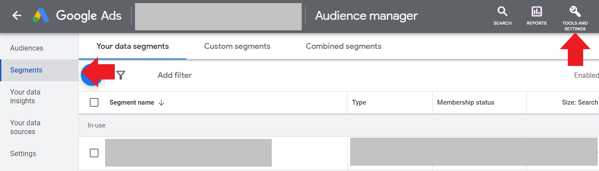Click the In-use group row label

(x=96, y=125)
